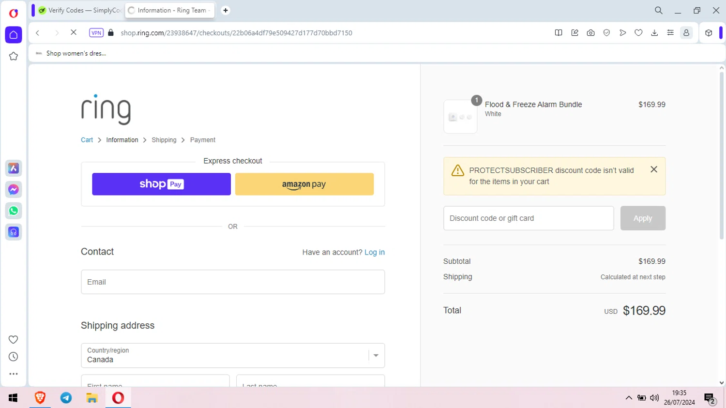This screenshot has width=726, height=408.
Task: Open volume speaker tray icon
Action: tap(654, 398)
